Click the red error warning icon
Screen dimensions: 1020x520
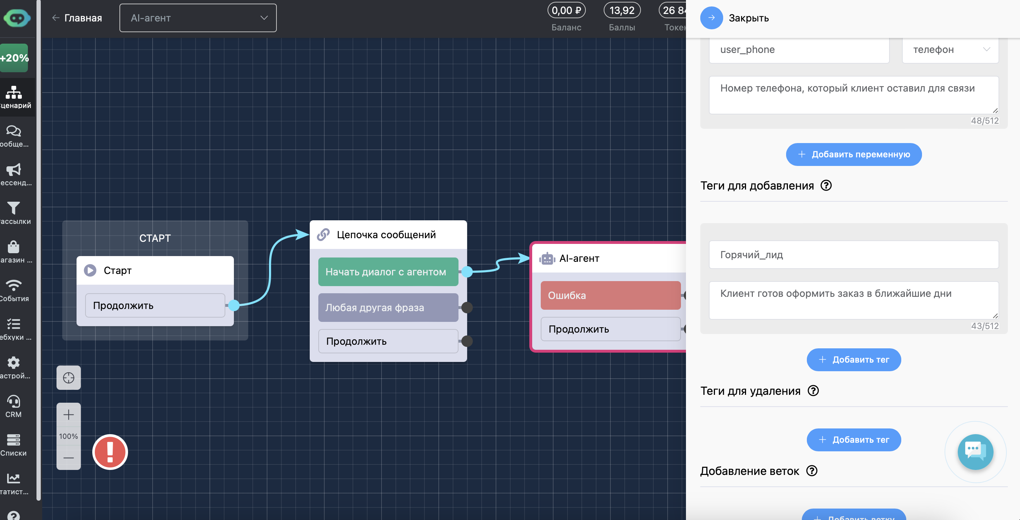pos(110,452)
